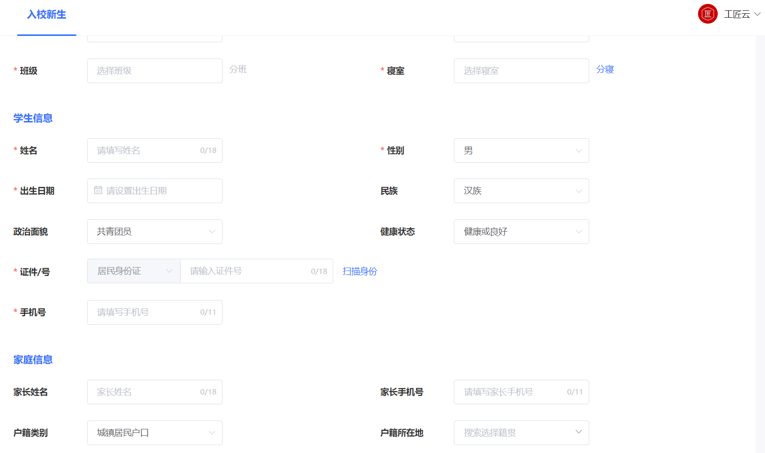
Task: Click the 分班 link
Action: (x=238, y=69)
